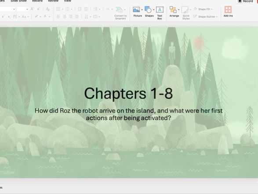
Task: Apply subscript formatting
Action: click(9, 17)
